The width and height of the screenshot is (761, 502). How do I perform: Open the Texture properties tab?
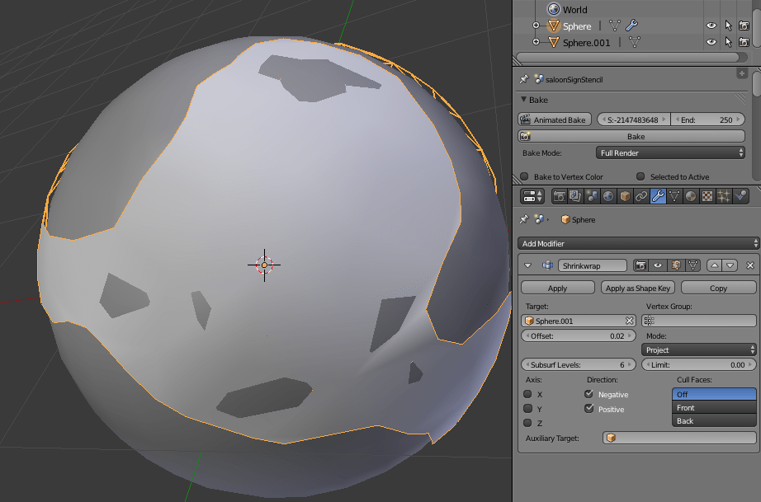(x=706, y=195)
